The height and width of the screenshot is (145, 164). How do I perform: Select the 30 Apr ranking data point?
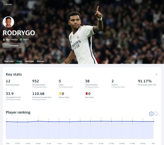(101, 121)
